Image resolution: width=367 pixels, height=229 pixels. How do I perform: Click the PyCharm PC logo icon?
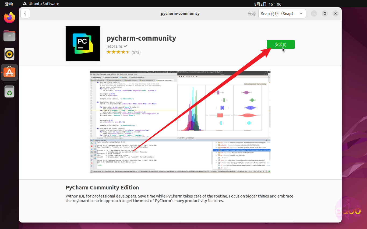(83, 44)
